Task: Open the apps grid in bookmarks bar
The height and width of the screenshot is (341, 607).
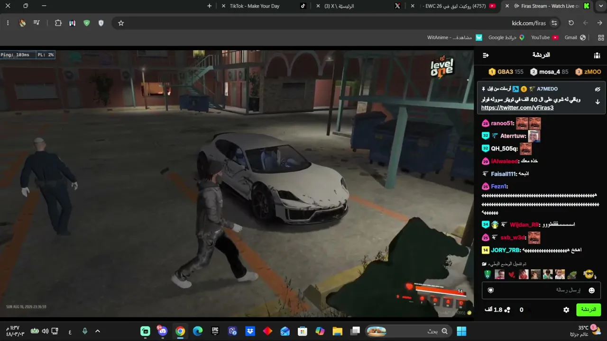Action: point(601,37)
